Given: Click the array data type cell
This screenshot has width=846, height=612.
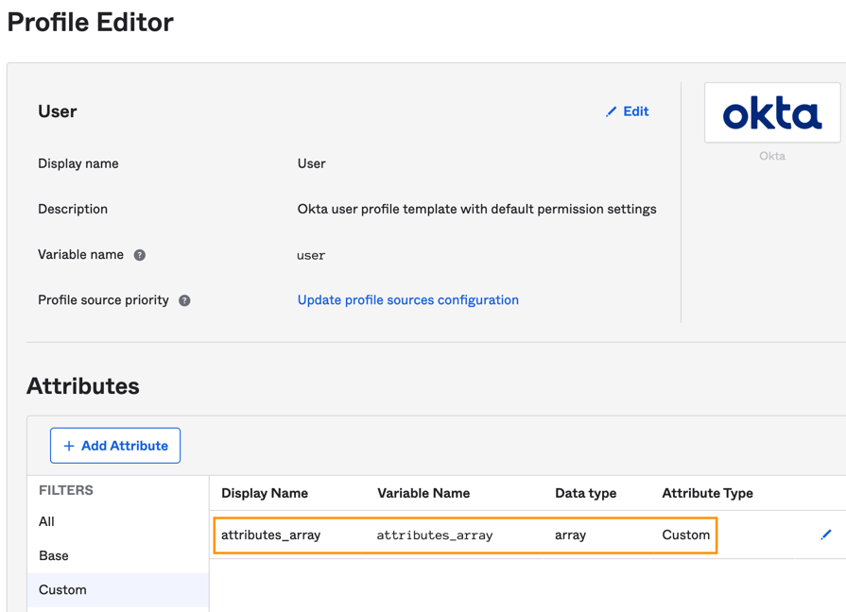Looking at the screenshot, I should pyautogui.click(x=570, y=535).
